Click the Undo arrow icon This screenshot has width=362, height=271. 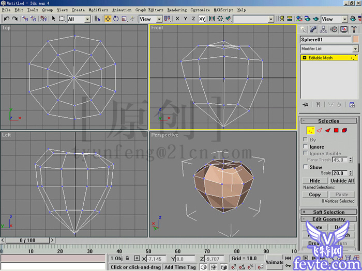6,19
